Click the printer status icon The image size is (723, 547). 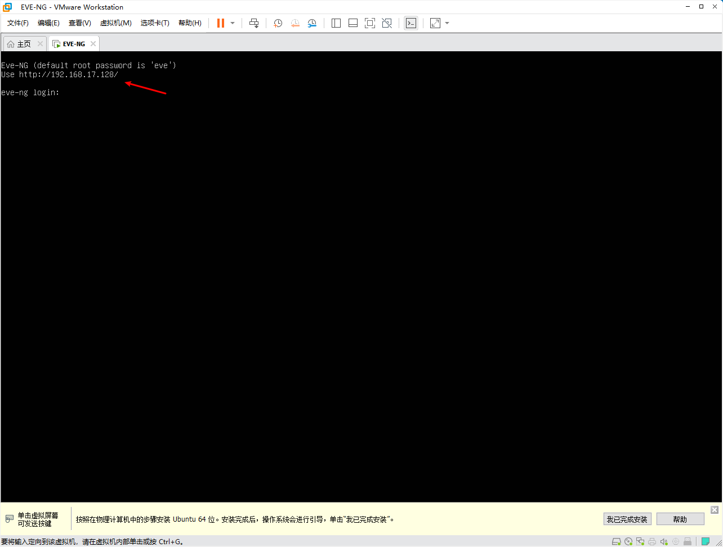tap(652, 541)
